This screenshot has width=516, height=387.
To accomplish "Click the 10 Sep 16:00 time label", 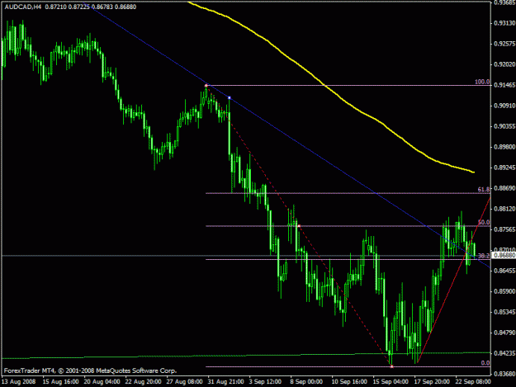I will click(x=349, y=382).
